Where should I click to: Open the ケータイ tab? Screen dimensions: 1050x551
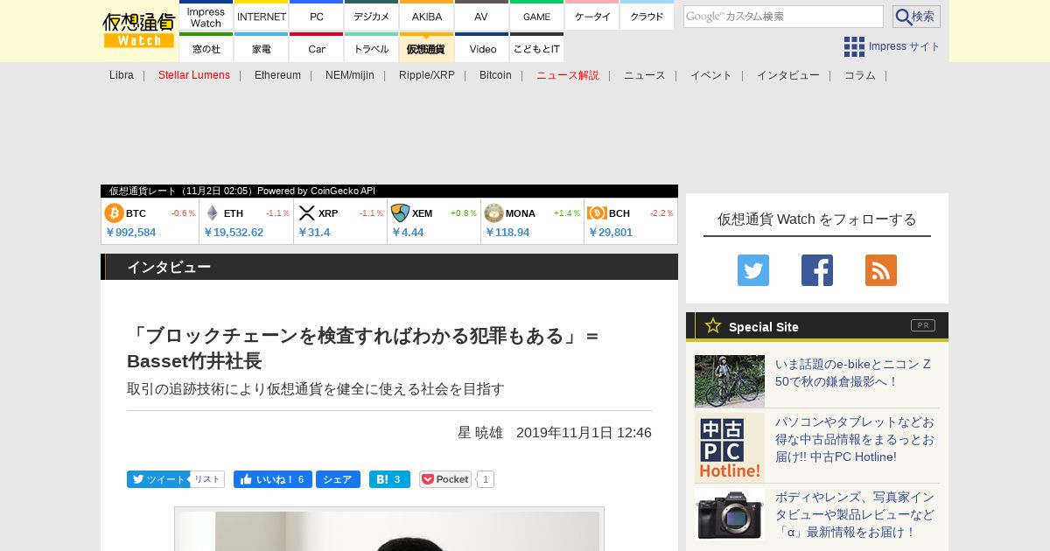[592, 17]
